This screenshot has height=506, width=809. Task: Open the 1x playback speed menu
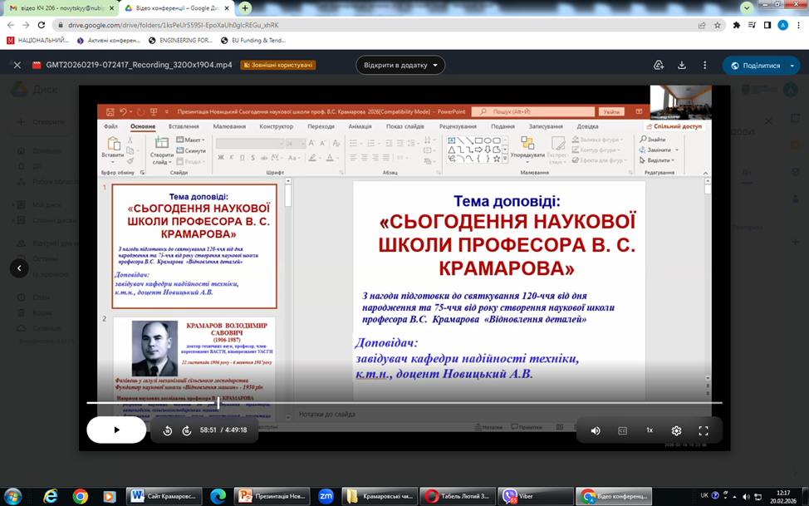(x=650, y=430)
